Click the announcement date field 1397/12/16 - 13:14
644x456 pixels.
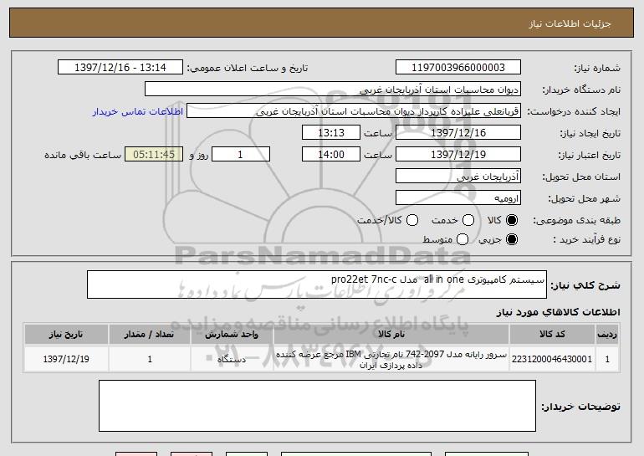point(120,68)
